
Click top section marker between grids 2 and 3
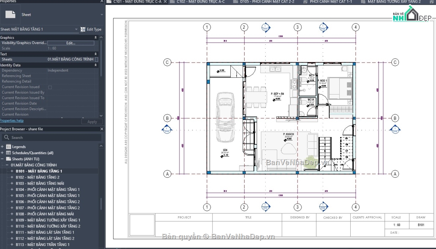(x=266, y=27)
